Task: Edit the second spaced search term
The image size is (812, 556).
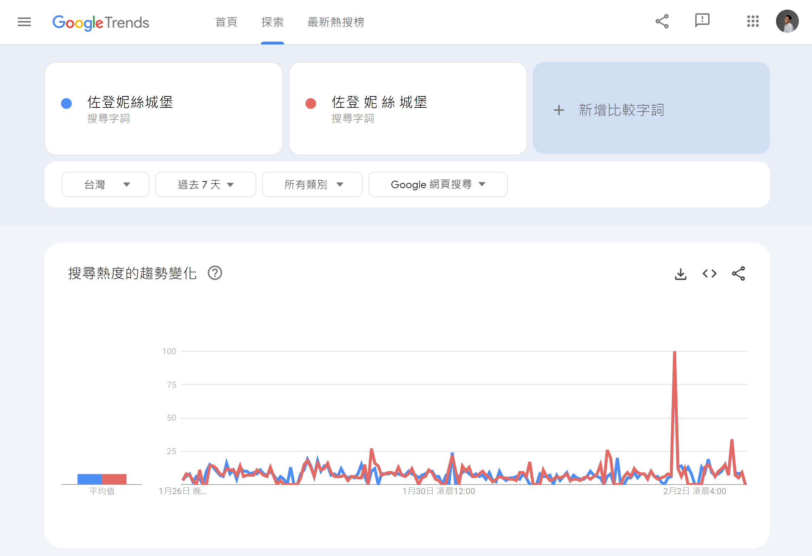Action: click(379, 102)
